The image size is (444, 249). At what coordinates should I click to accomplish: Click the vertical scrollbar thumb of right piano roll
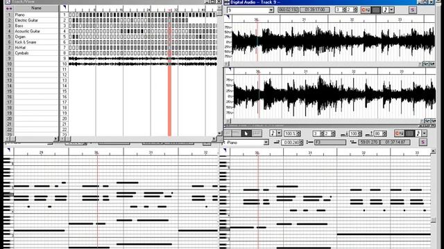point(433,220)
